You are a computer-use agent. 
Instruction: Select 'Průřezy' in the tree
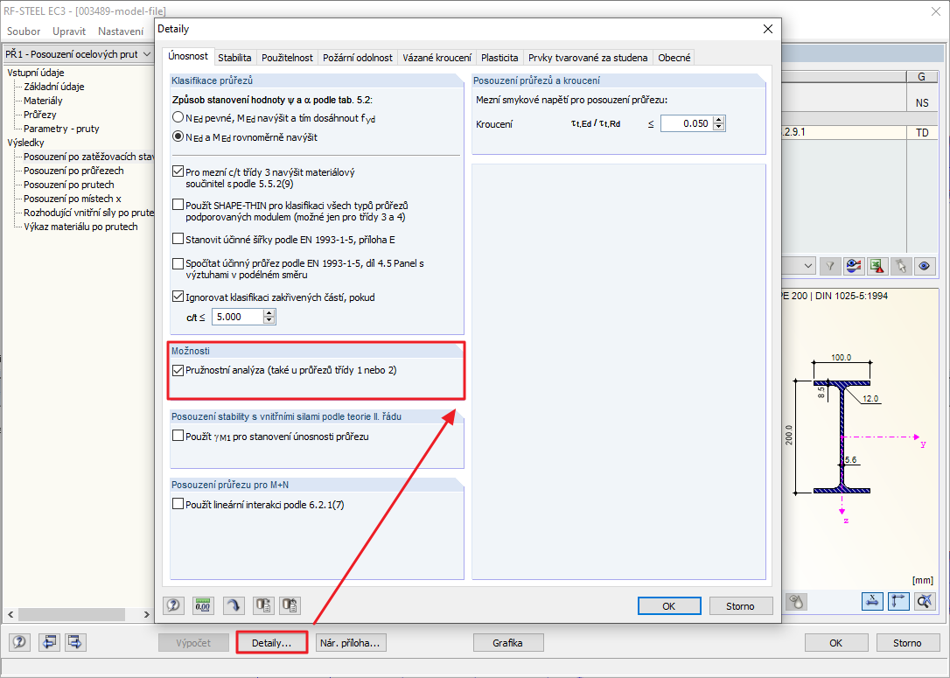click(x=40, y=115)
